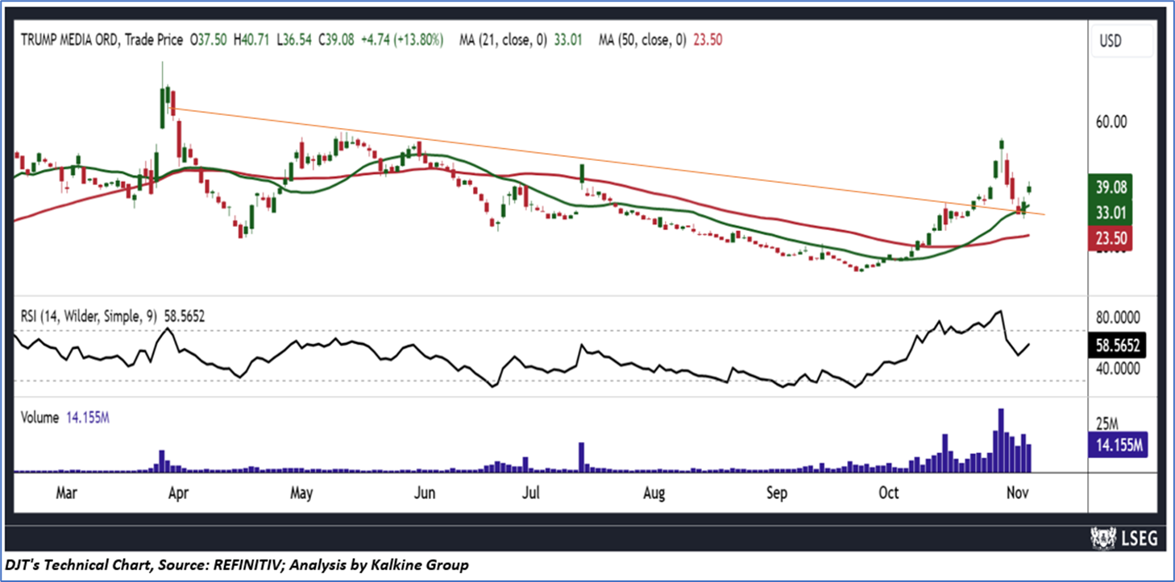Click the purple 14.155M volume tag on axis
This screenshot has height=582, width=1175.
(1116, 444)
